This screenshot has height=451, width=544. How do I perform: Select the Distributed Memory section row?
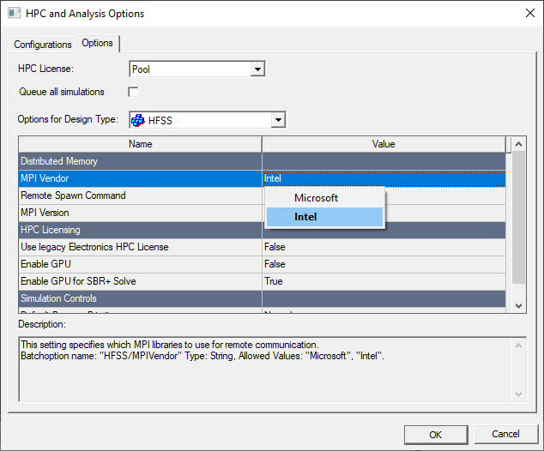pyautogui.click(x=262, y=161)
